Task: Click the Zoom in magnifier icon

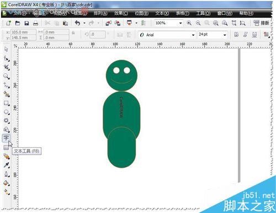Action: pos(189,23)
